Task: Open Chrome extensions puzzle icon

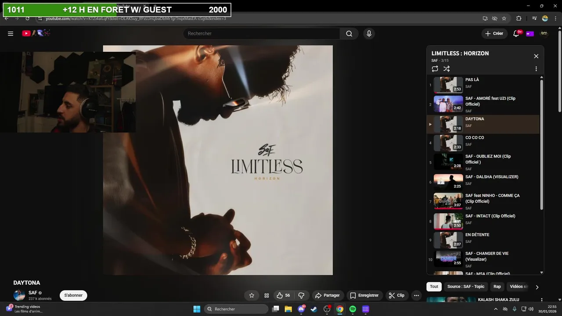Action: tap(519, 18)
